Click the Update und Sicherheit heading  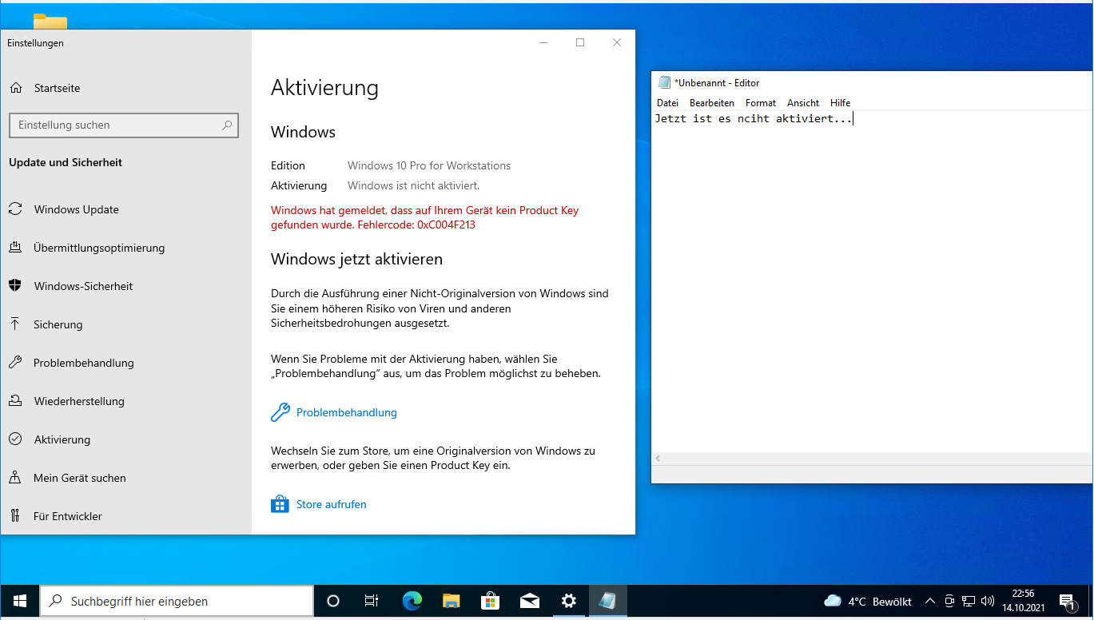[66, 162]
